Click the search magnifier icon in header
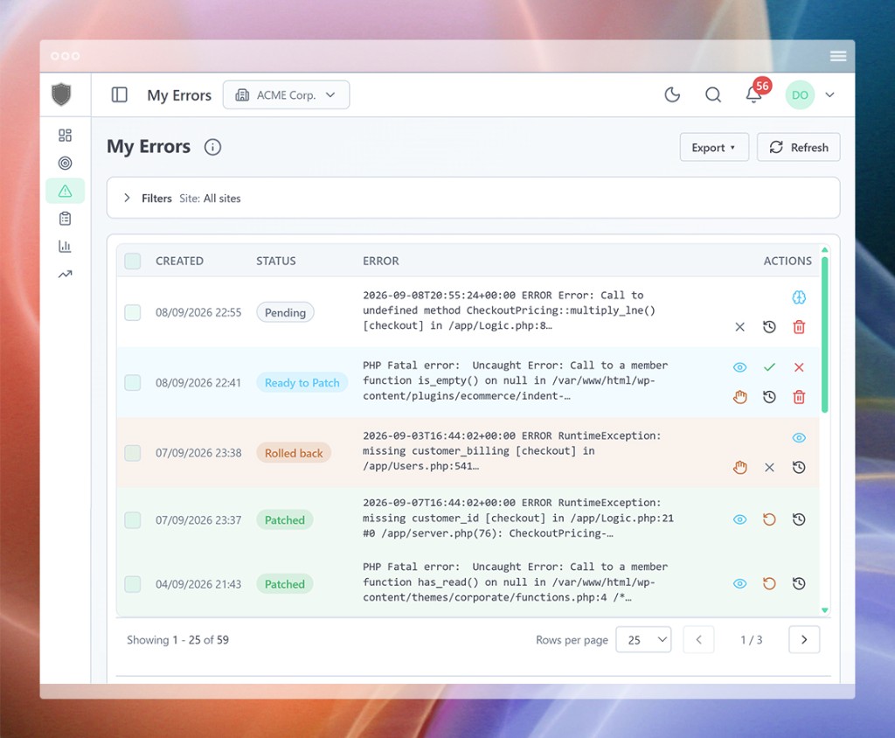 pyautogui.click(x=713, y=94)
